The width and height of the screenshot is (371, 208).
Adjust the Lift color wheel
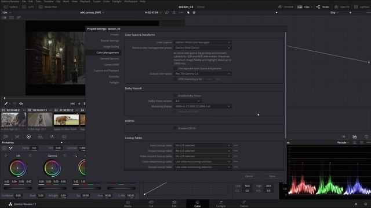click(x=17, y=168)
